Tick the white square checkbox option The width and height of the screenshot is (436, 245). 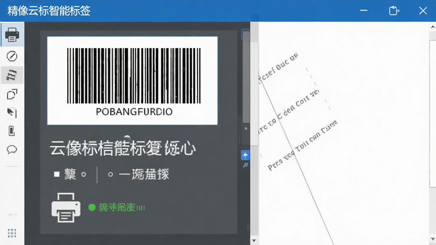click(57, 174)
